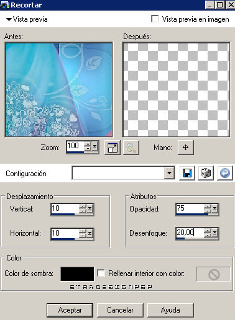Enable Vista previa en imagen checkbox
Viewport: 235px width, 320px height.
(155, 19)
